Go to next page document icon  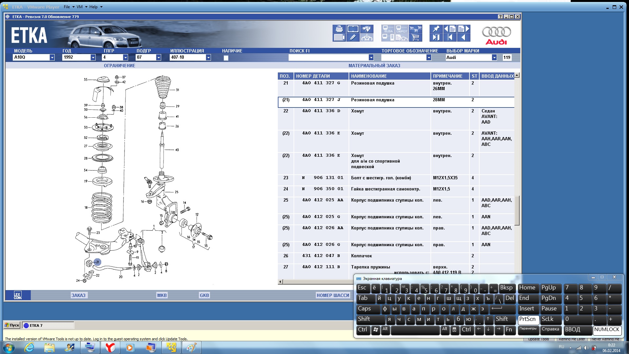(x=464, y=29)
